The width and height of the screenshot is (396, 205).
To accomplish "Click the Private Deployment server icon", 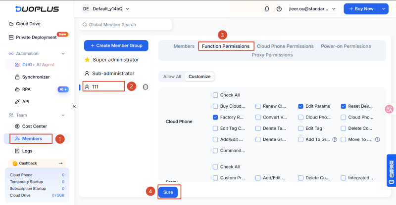I will point(11,38).
